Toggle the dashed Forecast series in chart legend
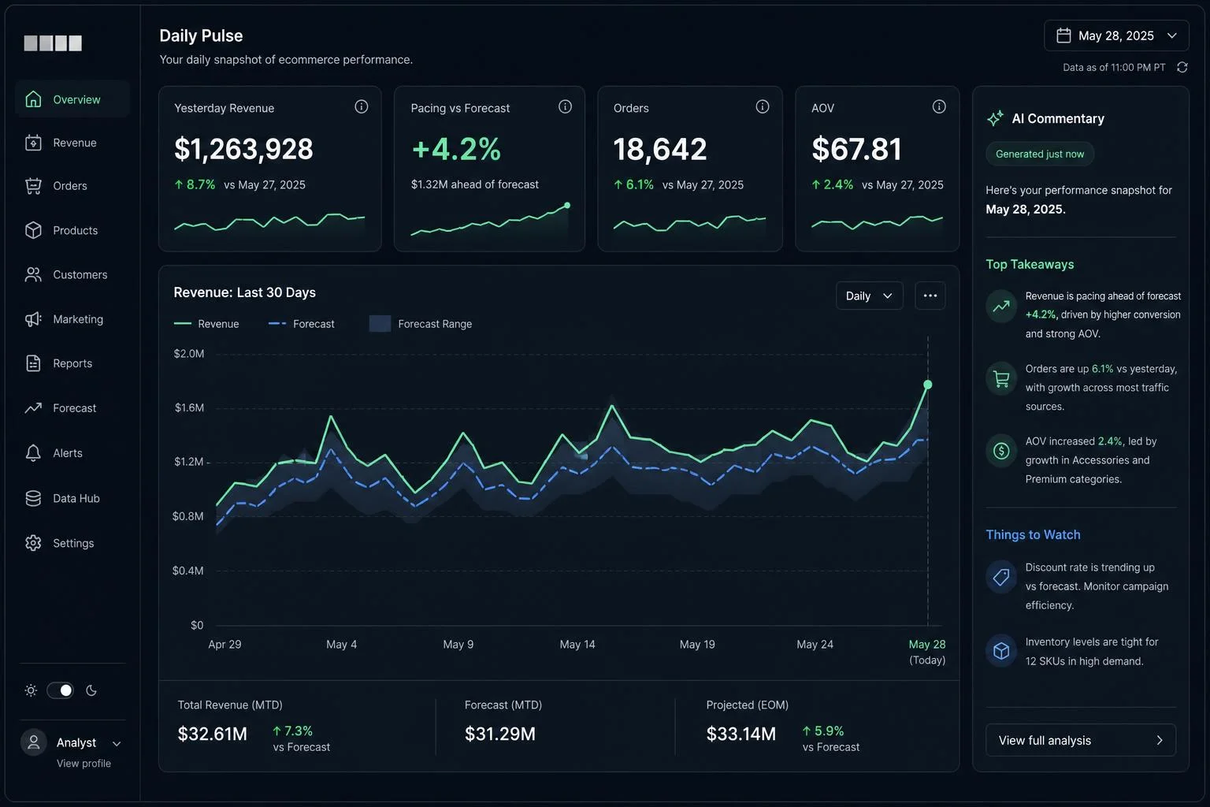The image size is (1210, 807). tap(302, 324)
